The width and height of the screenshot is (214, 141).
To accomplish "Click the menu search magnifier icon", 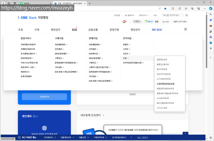I will (x=187, y=15).
